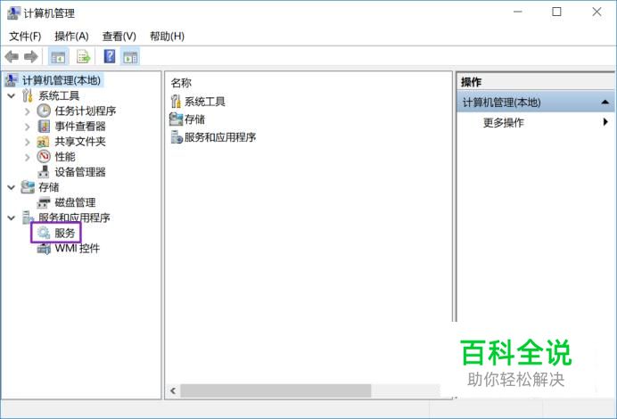617x419 pixels.
Task: Select the 服务 label in tree
Action: click(64, 233)
